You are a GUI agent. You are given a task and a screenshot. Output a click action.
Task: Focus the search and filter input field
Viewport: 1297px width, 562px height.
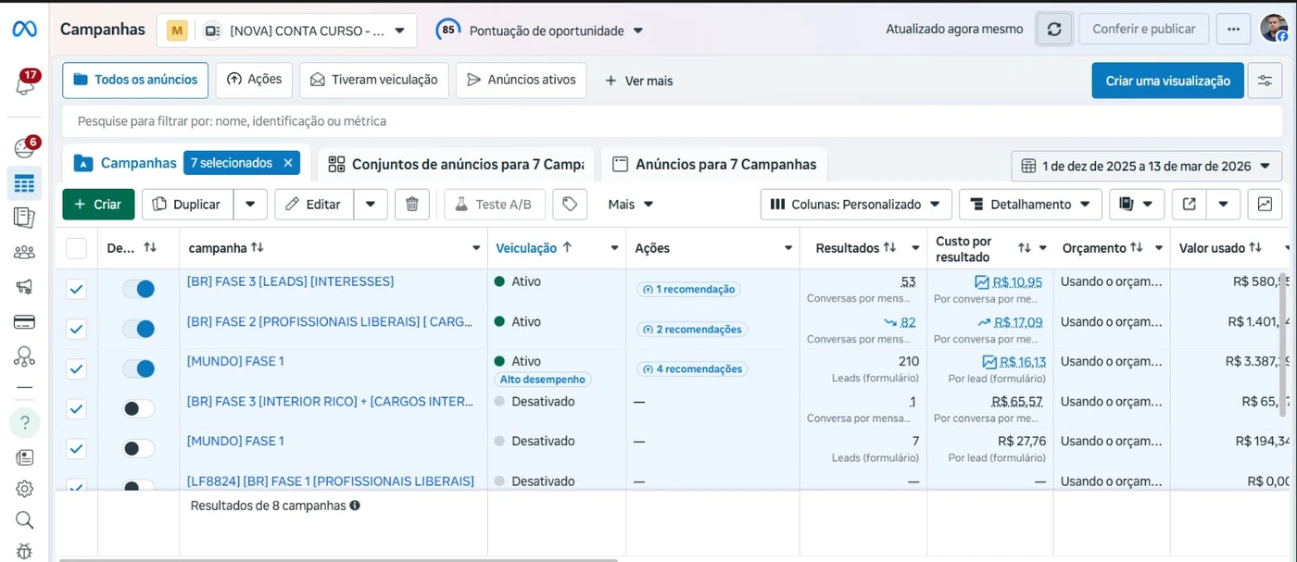point(673,121)
